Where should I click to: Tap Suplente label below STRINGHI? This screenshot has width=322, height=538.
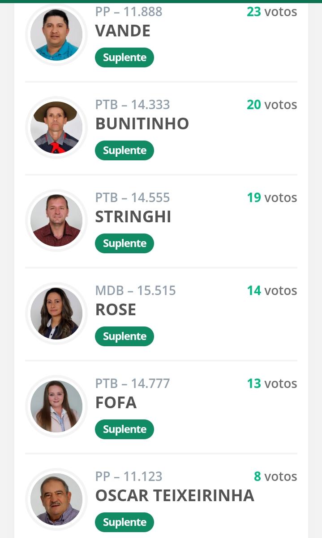(x=125, y=243)
